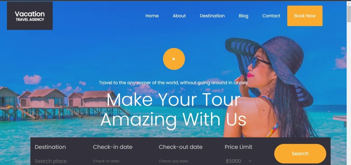Click the chevron beside $5000
This screenshot has width=351, height=165.
click(250, 161)
